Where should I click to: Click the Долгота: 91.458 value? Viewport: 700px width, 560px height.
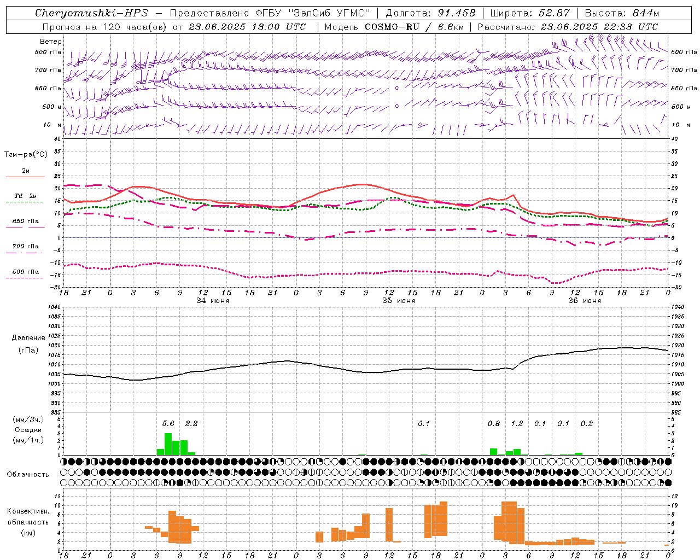pyautogui.click(x=430, y=13)
